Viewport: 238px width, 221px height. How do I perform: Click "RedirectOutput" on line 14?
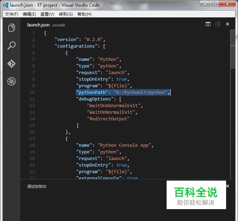pyautogui.click(x=108, y=119)
